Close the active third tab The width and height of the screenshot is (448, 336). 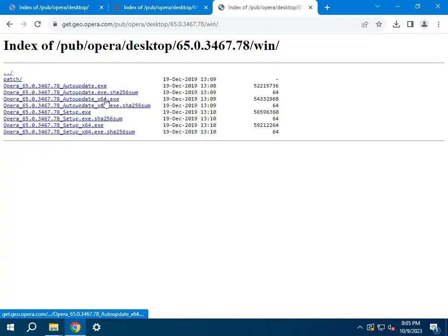[x=311, y=8]
